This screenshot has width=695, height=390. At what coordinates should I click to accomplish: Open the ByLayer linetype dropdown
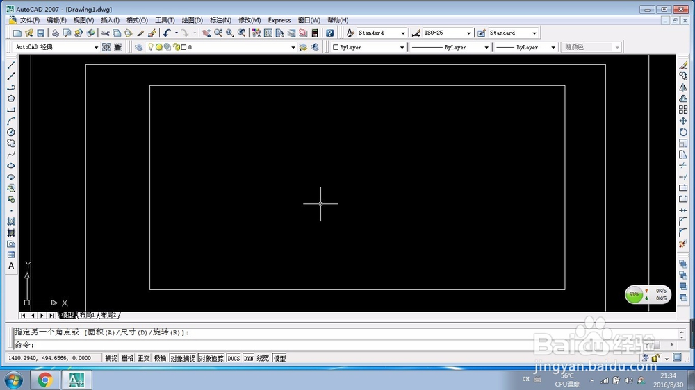486,47
